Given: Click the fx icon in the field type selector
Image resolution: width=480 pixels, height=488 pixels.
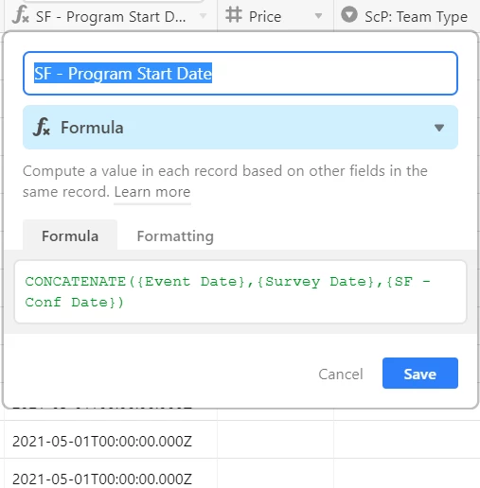Looking at the screenshot, I should (x=42, y=127).
